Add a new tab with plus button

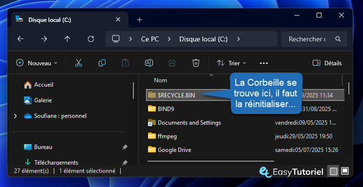pyautogui.click(x=139, y=20)
